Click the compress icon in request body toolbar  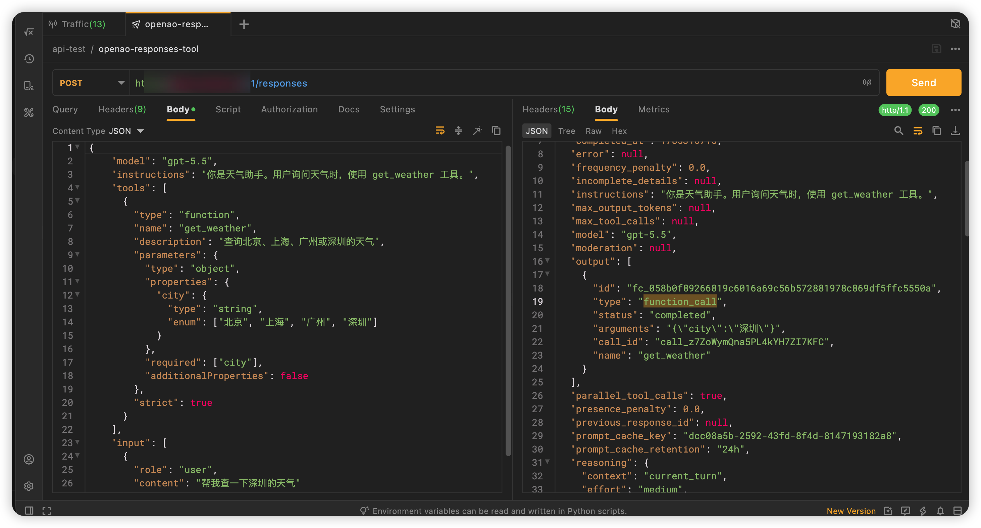(x=459, y=130)
